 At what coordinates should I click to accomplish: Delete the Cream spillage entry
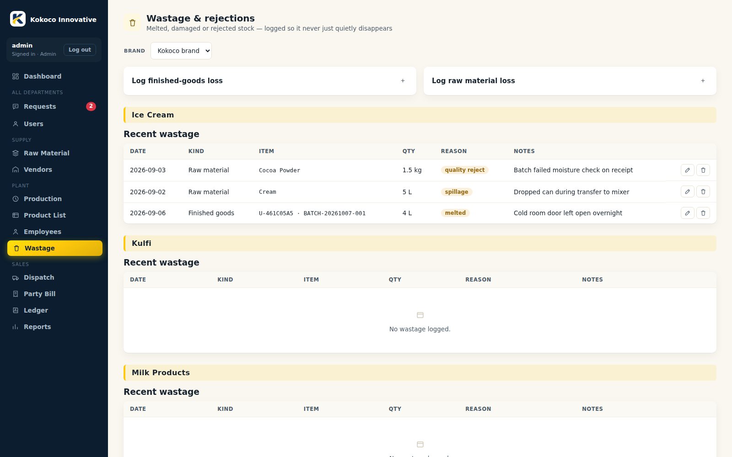tap(703, 191)
